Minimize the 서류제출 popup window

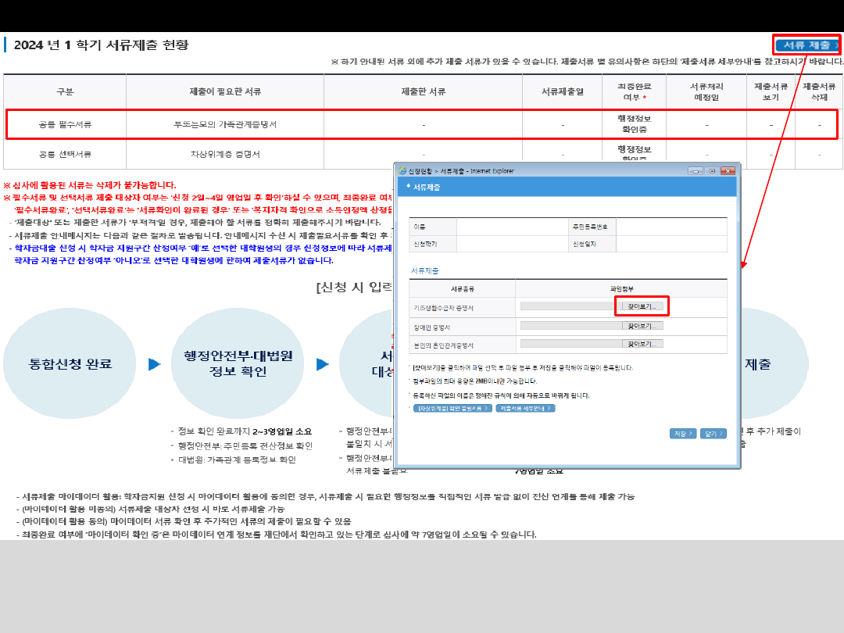pos(695,170)
